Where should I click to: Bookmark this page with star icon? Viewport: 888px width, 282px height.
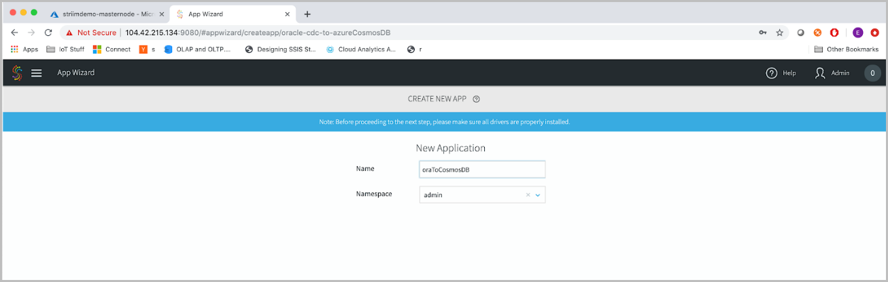click(780, 33)
